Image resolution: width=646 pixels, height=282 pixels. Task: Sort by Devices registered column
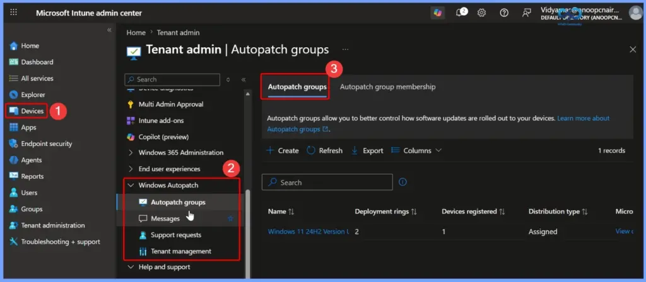point(473,211)
